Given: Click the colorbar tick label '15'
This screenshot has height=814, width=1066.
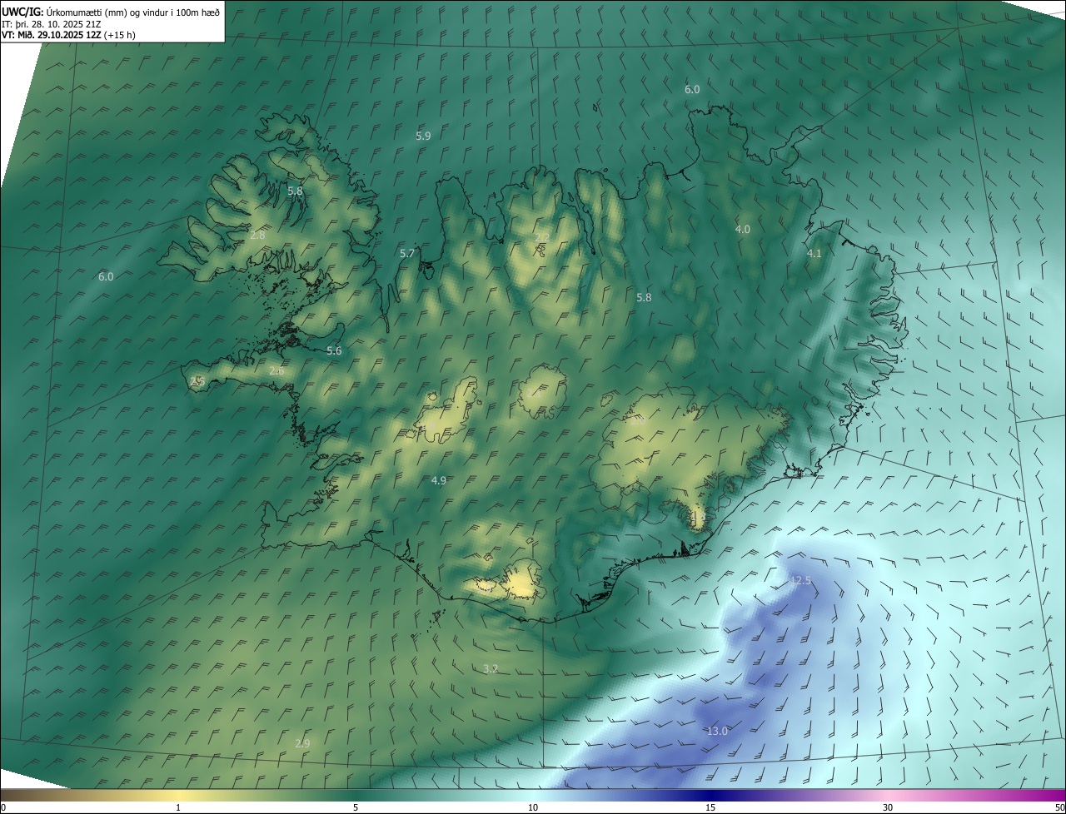Looking at the screenshot, I should 710,807.
